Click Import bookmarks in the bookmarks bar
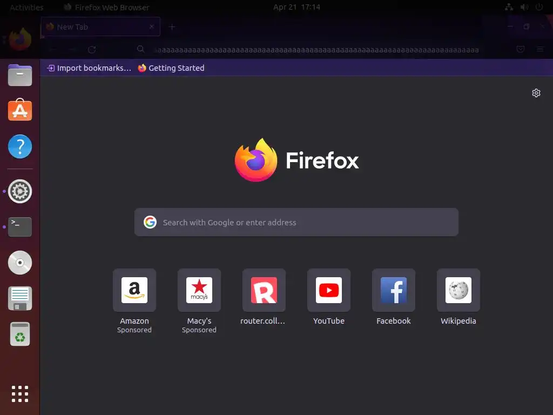The image size is (553, 415). tap(89, 68)
